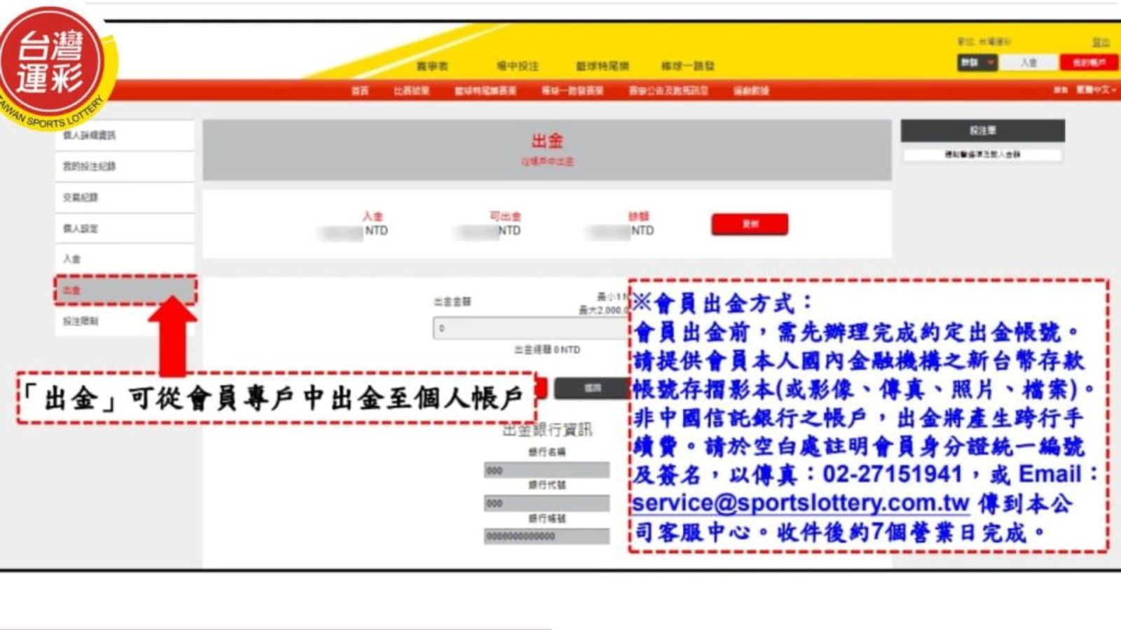Open 賽事公告及跑馬訊息 in the red menu bar

point(668,91)
